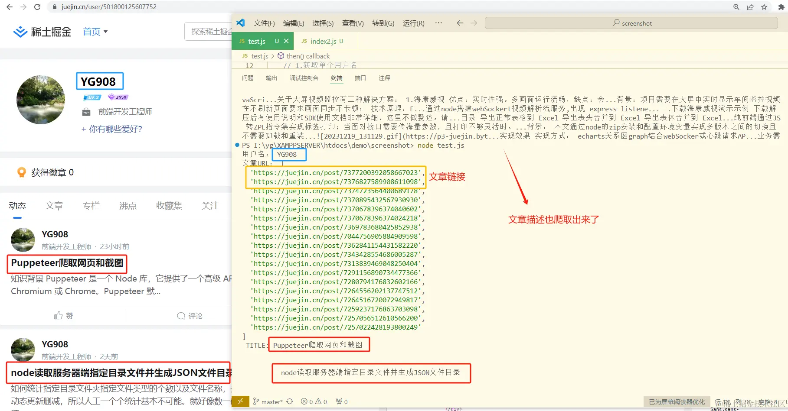Screen dimensions: 788x411
Task: Click the then() callback symbol icon in breadcrumb
Action: coord(281,56)
